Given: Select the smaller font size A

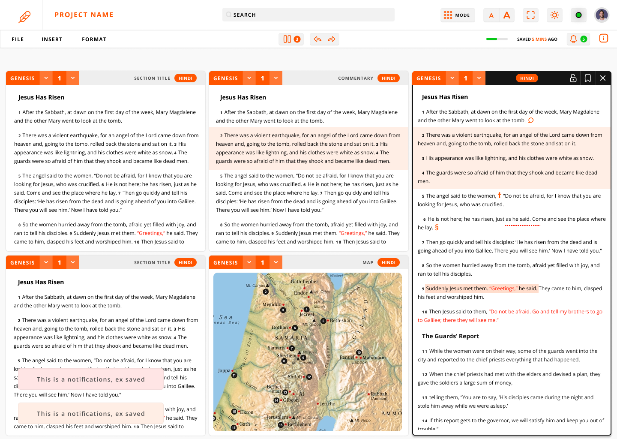Looking at the screenshot, I should 491,15.
